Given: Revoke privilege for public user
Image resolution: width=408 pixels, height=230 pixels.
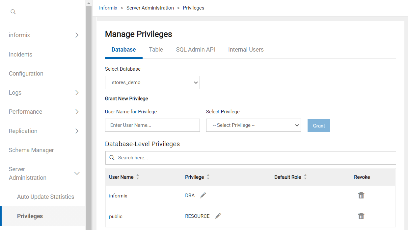Looking at the screenshot, I should [x=361, y=216].
